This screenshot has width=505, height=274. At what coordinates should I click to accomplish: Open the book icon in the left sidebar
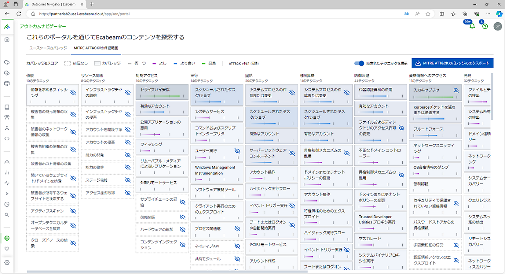coord(7,107)
